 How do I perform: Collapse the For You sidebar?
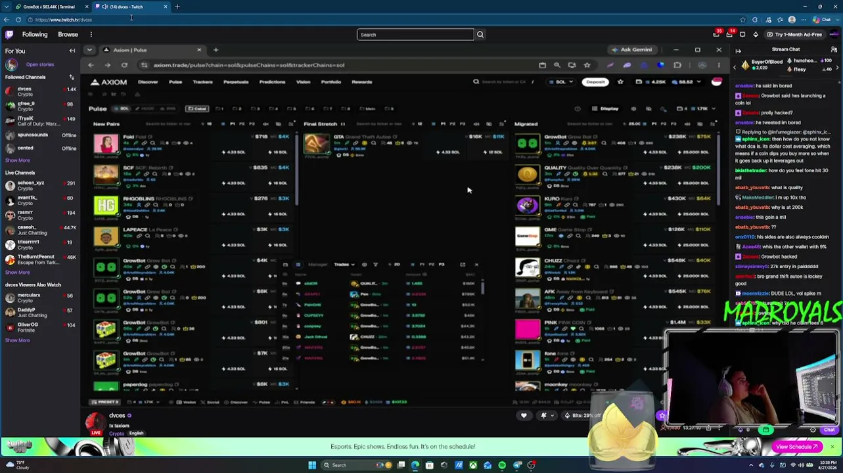coord(72,51)
